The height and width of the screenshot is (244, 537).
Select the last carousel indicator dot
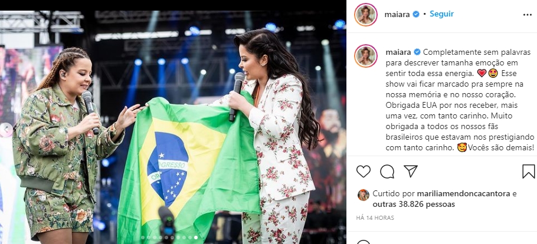pyautogui.click(x=195, y=237)
